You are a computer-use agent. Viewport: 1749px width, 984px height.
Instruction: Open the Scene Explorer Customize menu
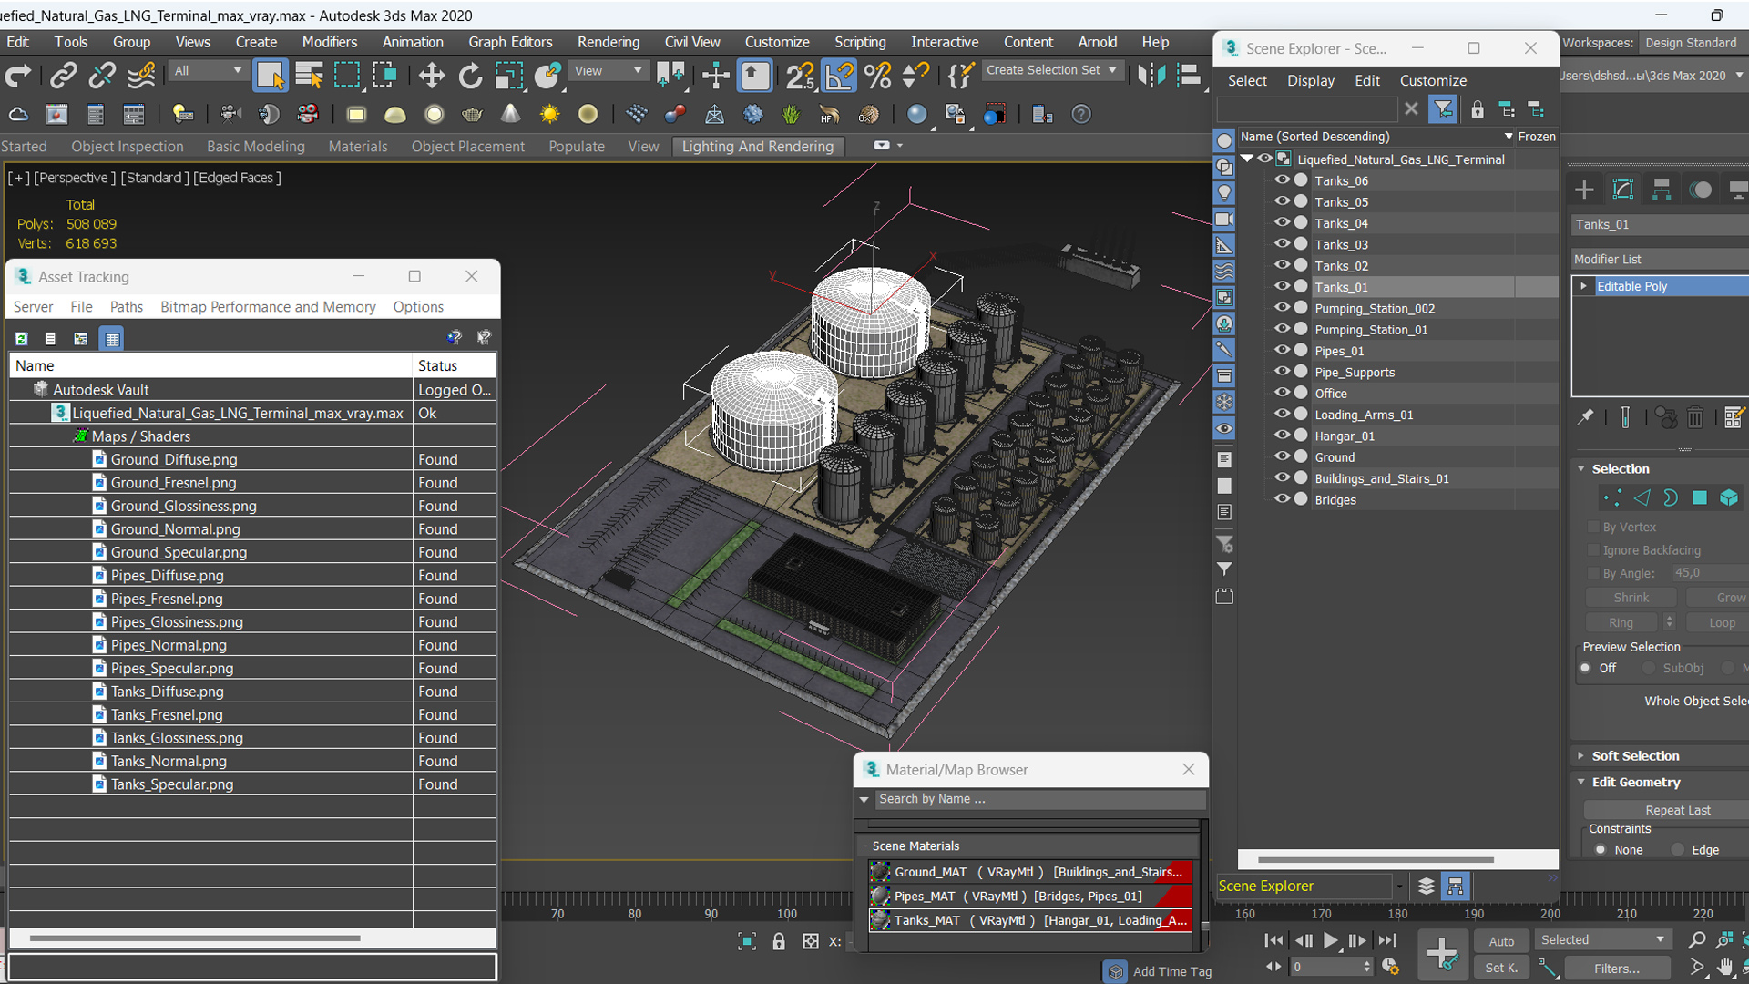click(1433, 81)
